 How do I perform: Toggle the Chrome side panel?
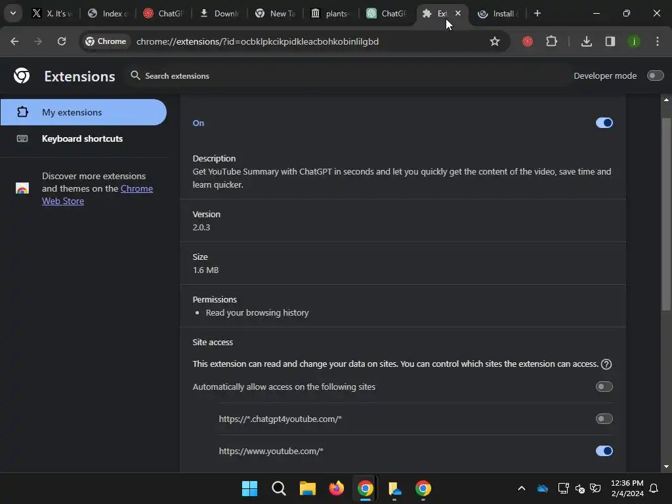[610, 41]
